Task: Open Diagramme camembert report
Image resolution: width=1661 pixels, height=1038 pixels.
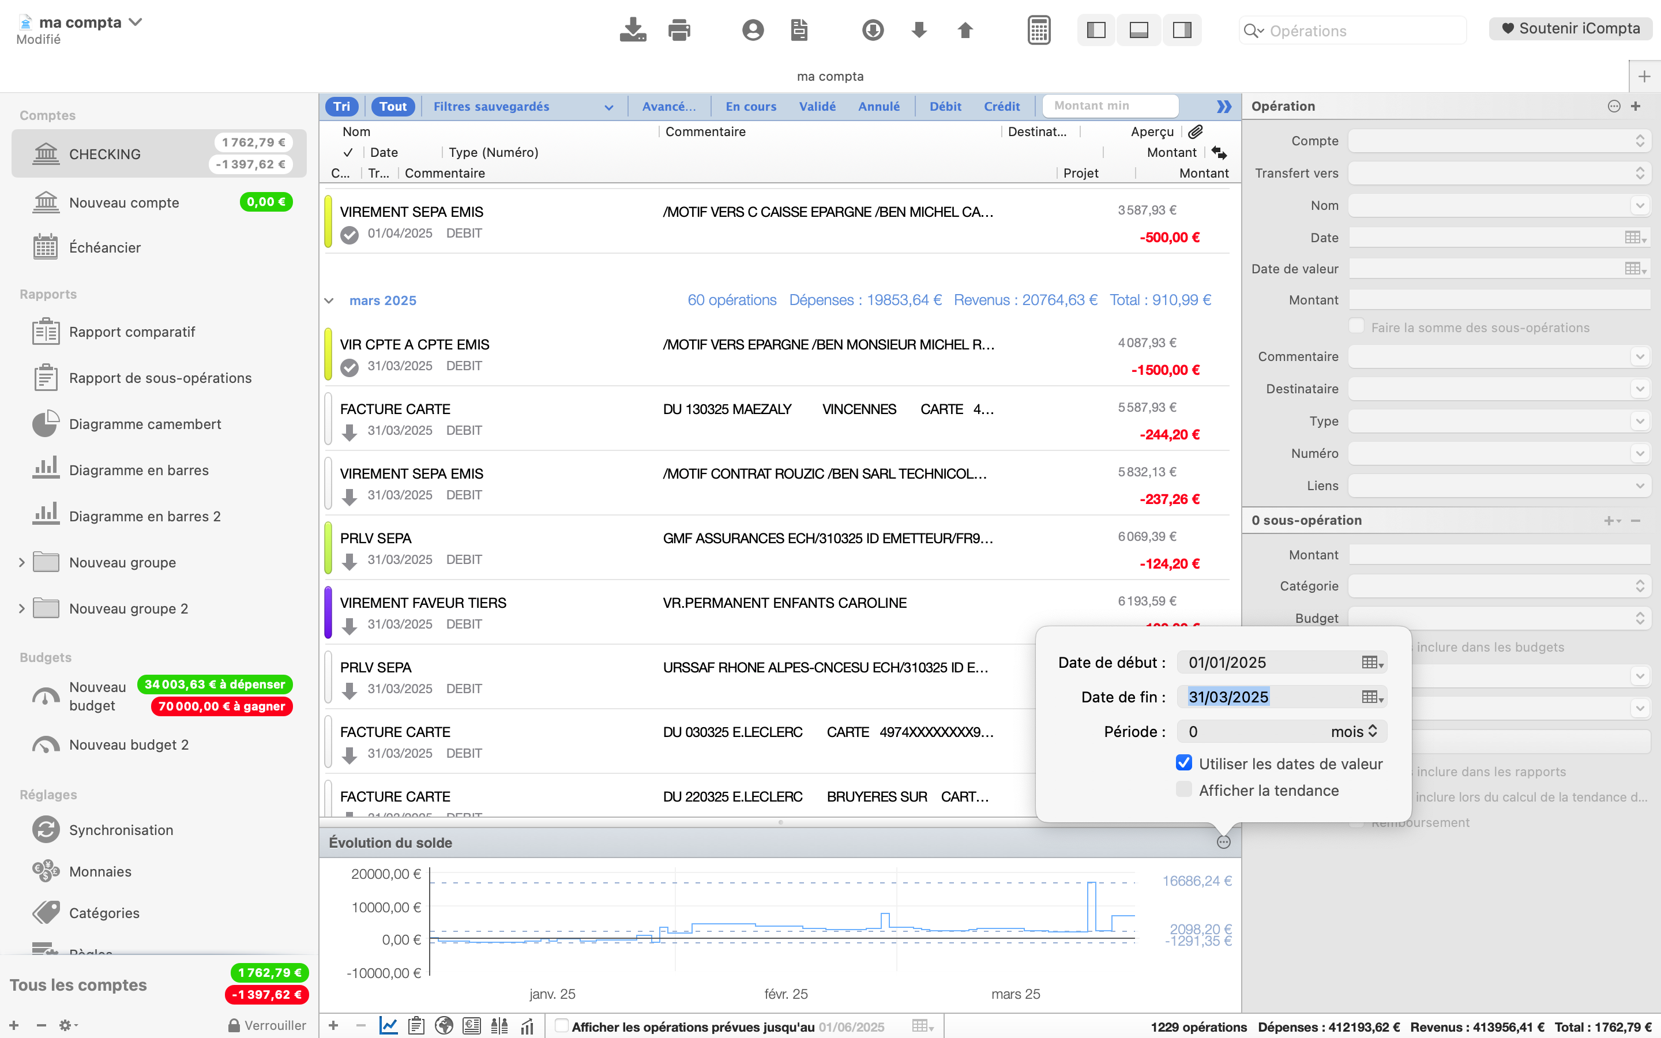Action: click(x=159, y=424)
